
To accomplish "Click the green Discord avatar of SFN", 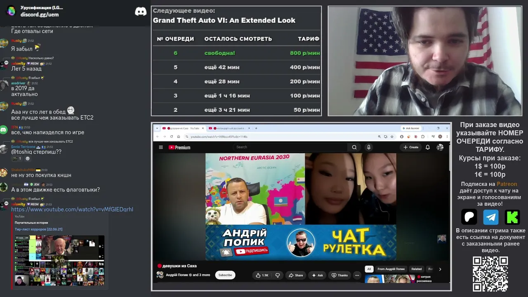I will [4, 130].
